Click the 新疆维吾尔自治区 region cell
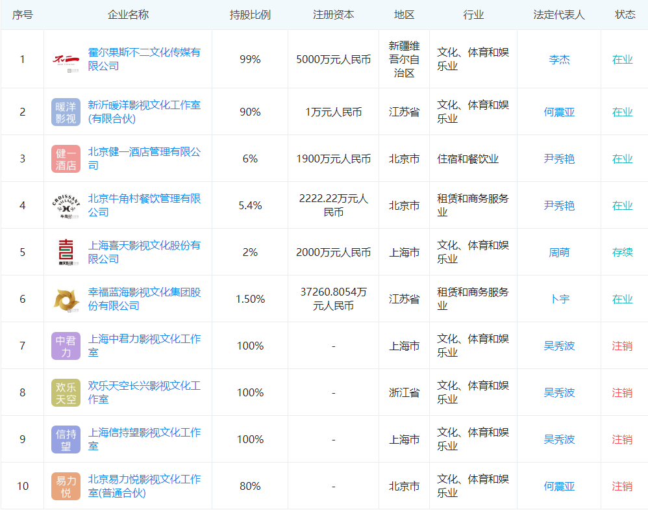This screenshot has width=648, height=510. coord(404,59)
